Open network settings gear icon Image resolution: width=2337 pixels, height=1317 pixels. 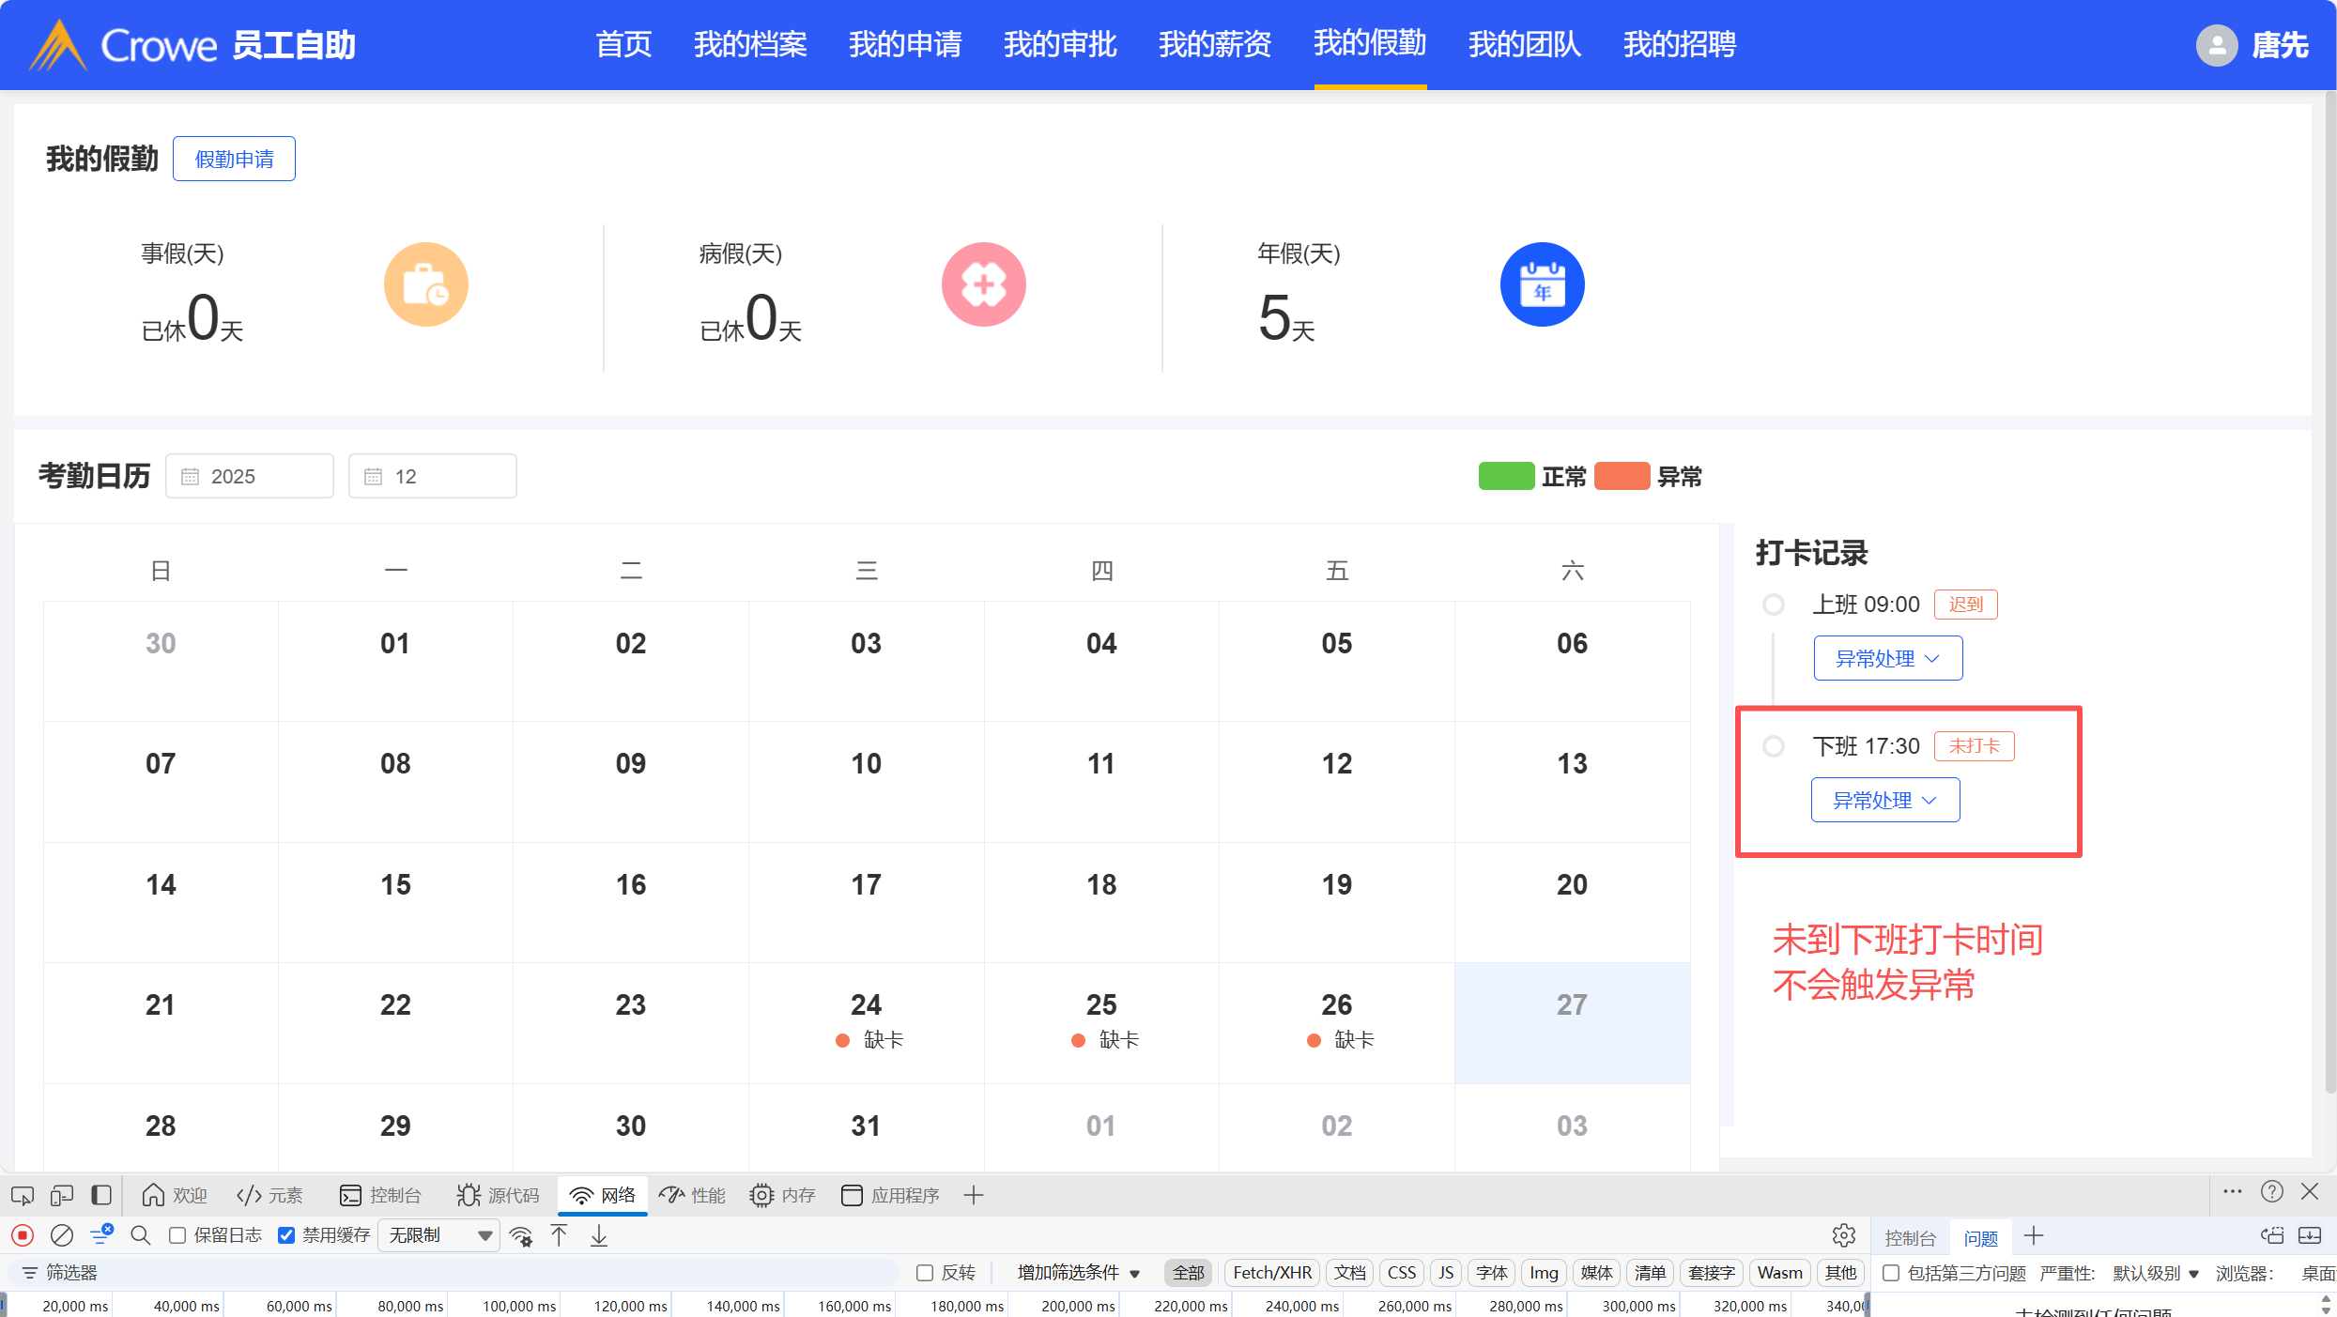pos(1843,1235)
